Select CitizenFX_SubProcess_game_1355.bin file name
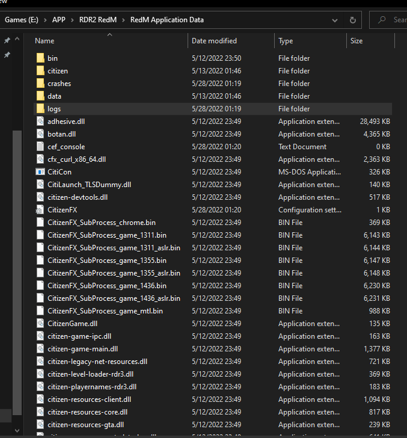Image resolution: width=407 pixels, height=438 pixels. click(x=107, y=261)
